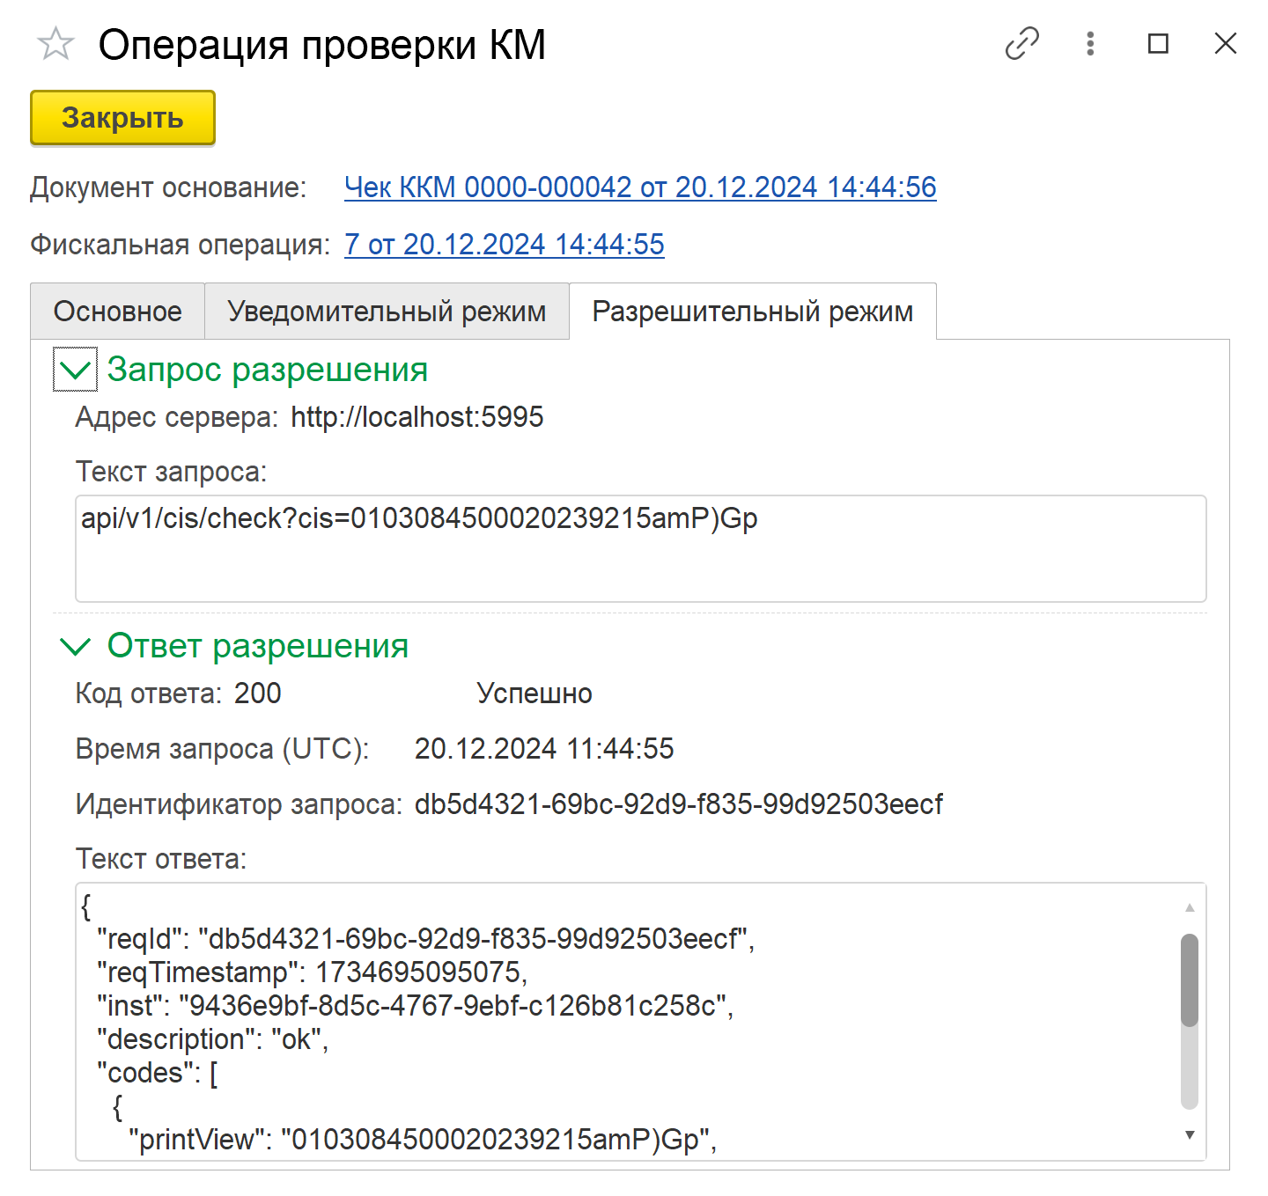The image size is (1268, 1196).
Task: Open the Чек ККМ 0000-000042 document link
Action: click(640, 187)
